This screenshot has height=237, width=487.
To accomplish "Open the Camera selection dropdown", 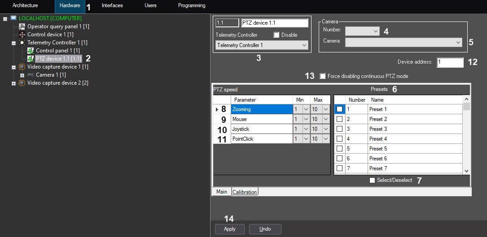I will point(404,42).
